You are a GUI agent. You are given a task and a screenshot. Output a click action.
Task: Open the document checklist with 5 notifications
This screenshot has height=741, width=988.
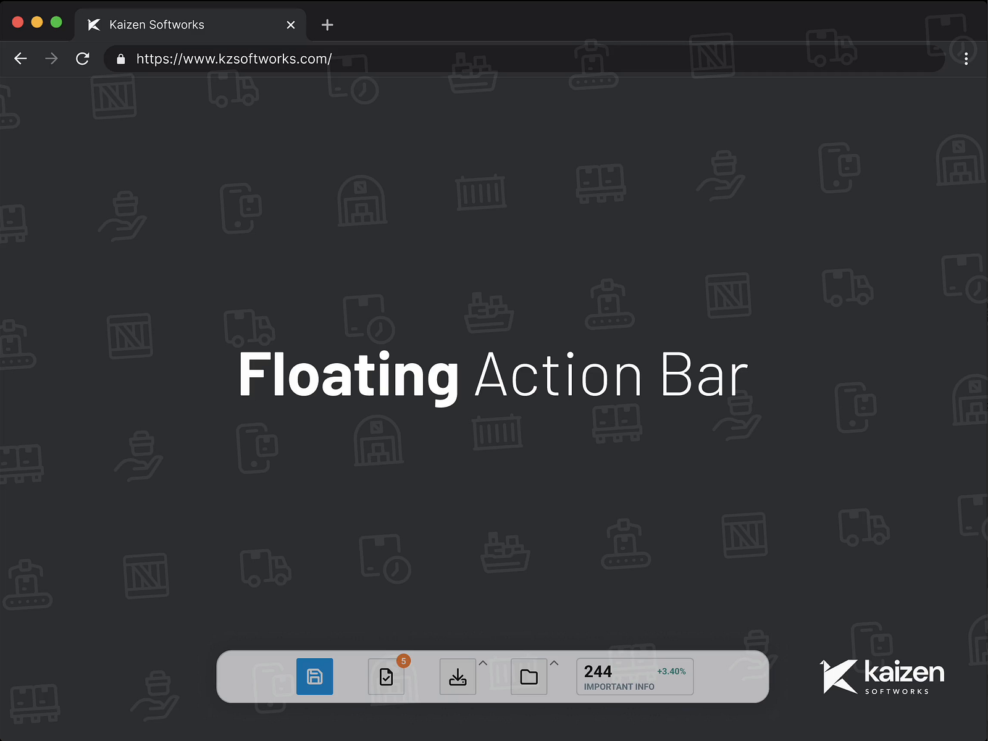(x=387, y=677)
